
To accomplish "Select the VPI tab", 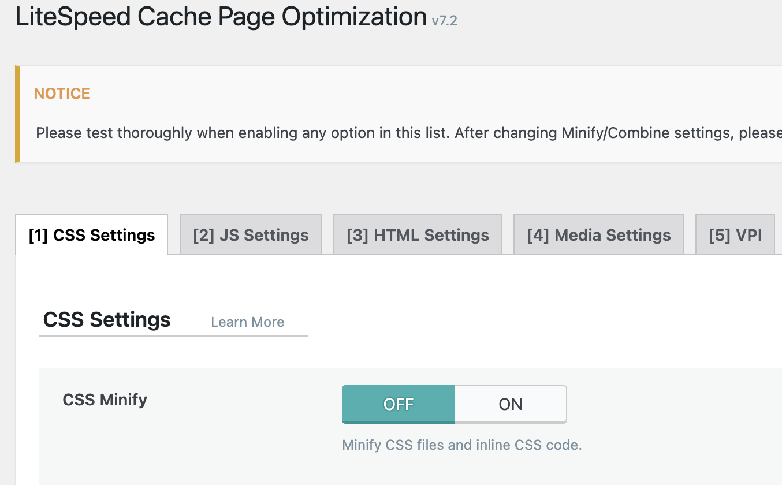I will click(735, 235).
